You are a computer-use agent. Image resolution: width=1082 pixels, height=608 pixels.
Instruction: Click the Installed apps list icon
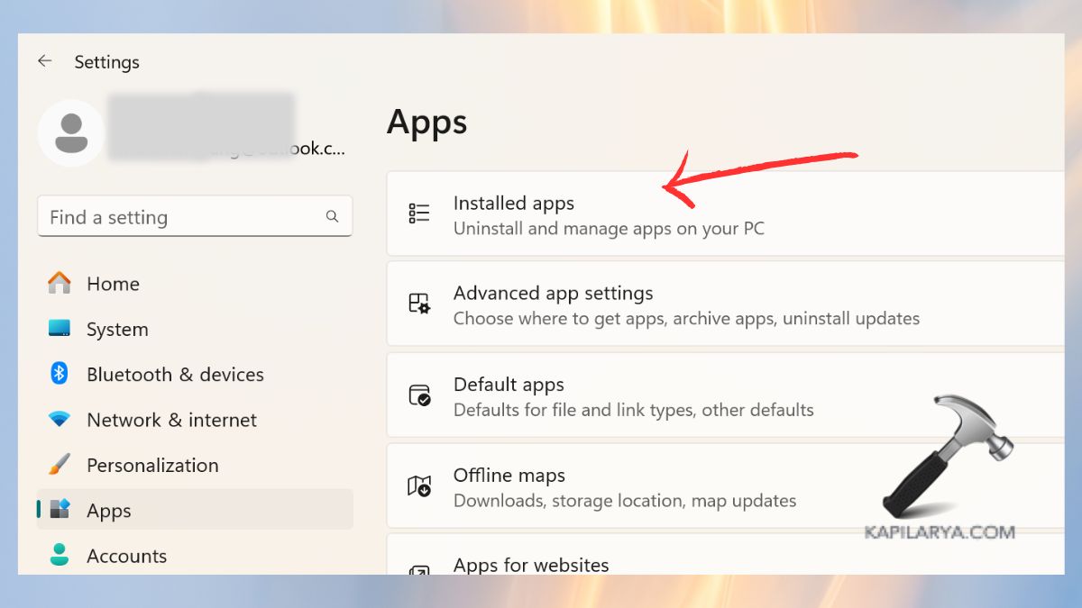coord(419,213)
